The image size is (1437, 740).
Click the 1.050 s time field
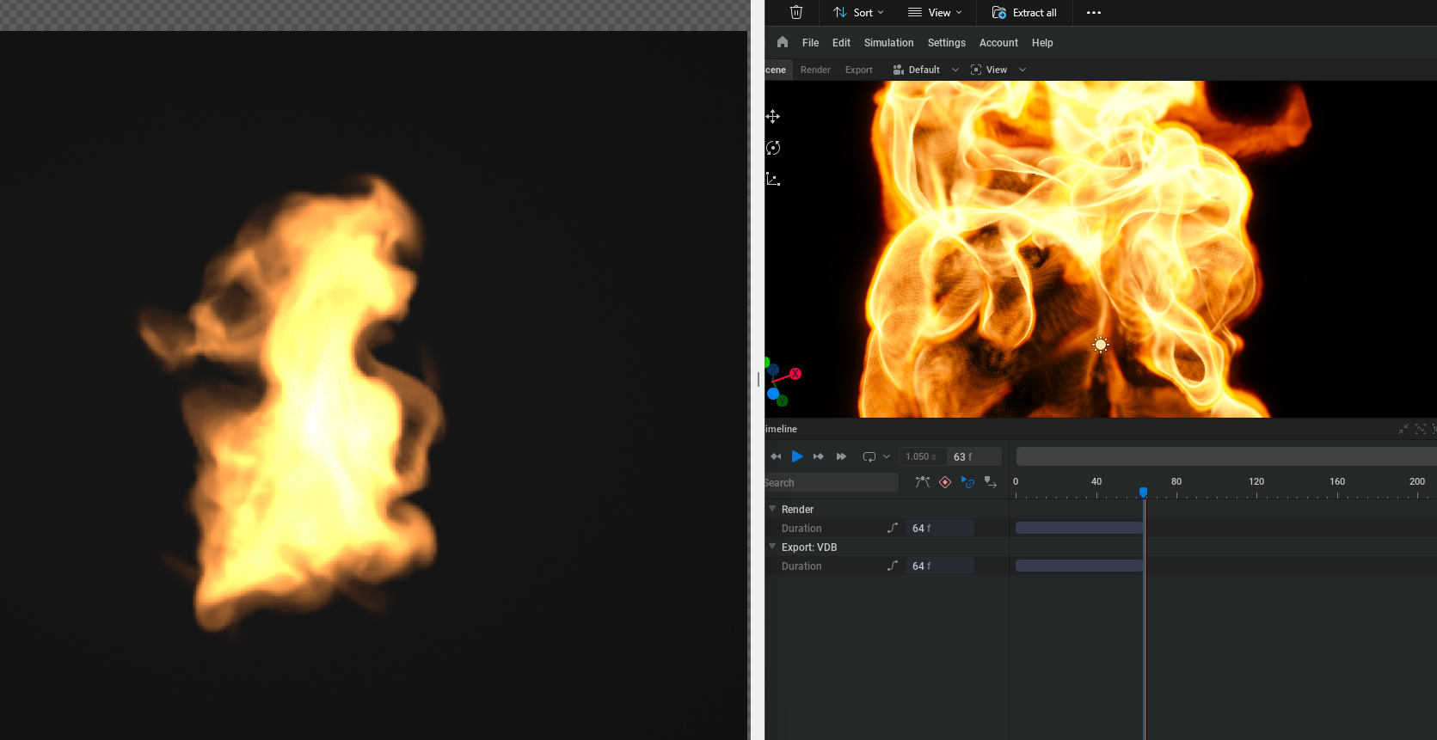(922, 456)
